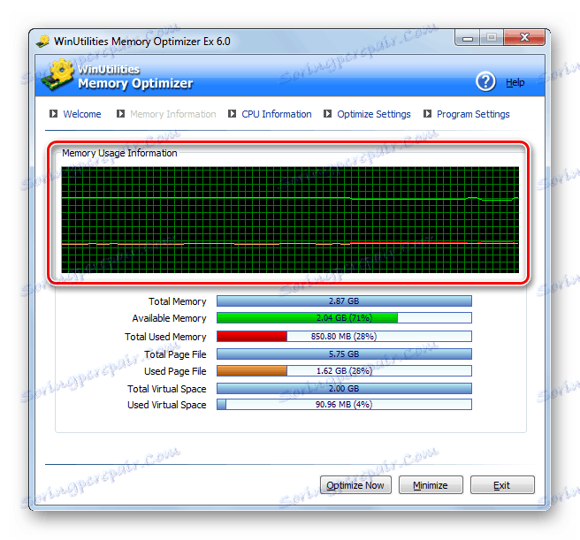Click the 'Memory Usage Information' group label
The width and height of the screenshot is (580, 540).
pyautogui.click(x=119, y=153)
